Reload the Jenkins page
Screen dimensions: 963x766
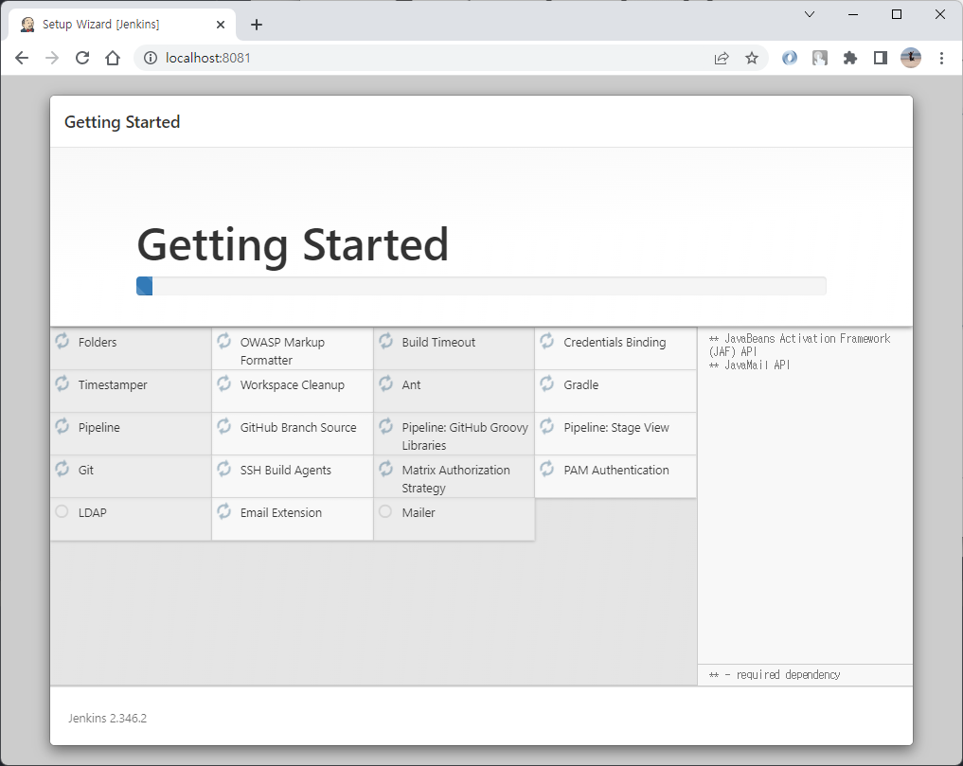[82, 58]
